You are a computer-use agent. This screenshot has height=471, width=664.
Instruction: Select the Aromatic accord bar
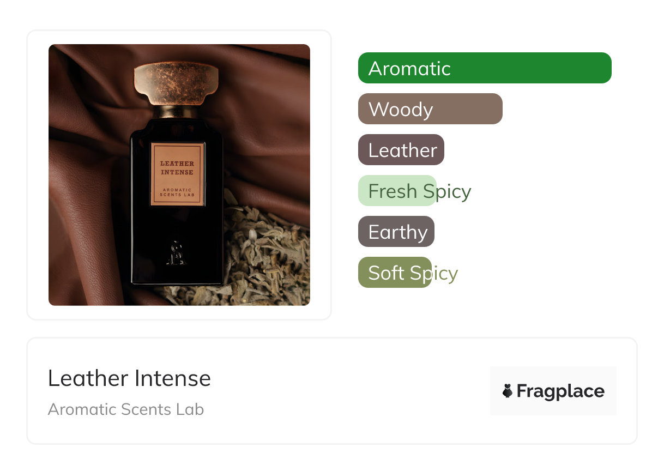click(485, 68)
